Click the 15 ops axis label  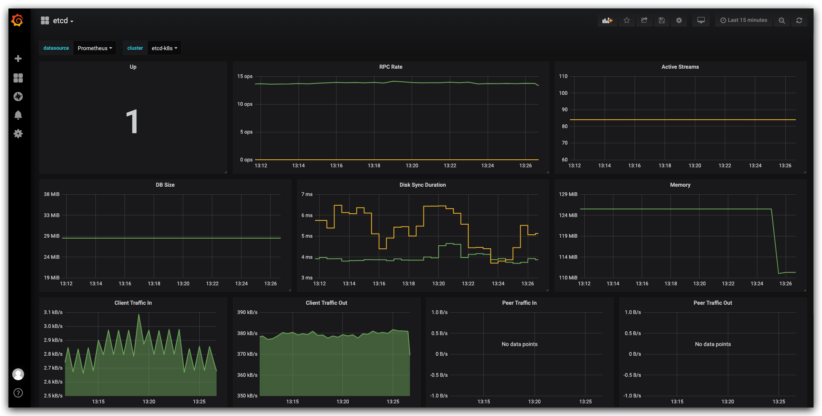245,76
